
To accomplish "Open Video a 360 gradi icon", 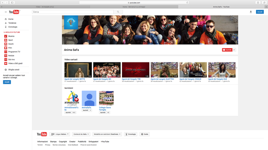I will [6, 63].
